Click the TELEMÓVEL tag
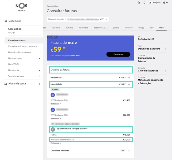This screenshot has height=160, width=172. click(x=55, y=90)
